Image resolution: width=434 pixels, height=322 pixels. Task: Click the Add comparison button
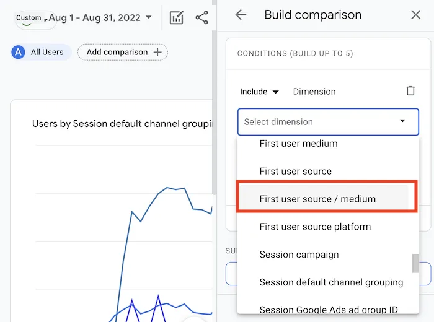(122, 52)
